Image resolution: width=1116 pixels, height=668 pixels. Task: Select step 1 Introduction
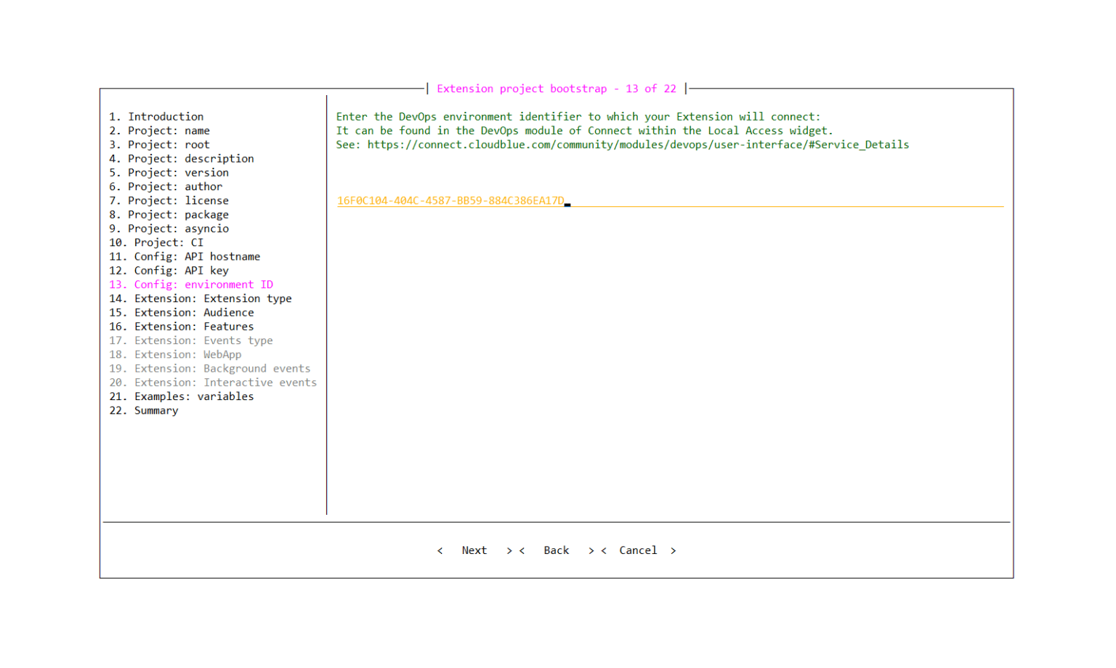(x=156, y=117)
